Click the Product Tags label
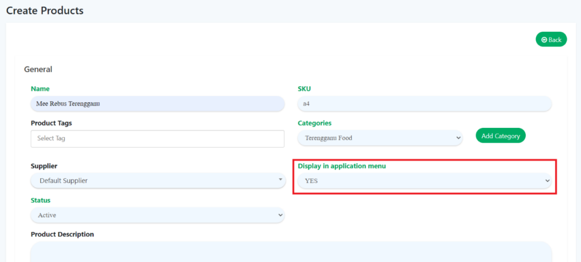 (51, 123)
